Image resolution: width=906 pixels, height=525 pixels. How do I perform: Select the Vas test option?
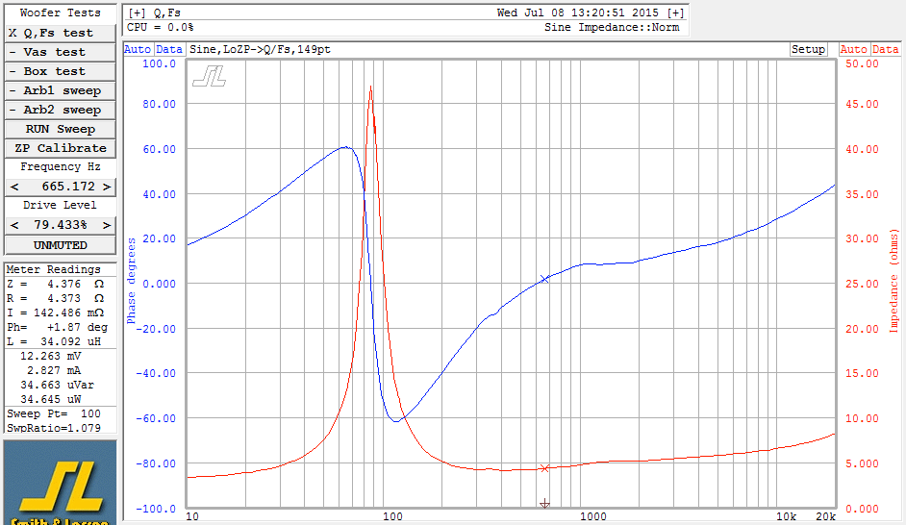click(x=60, y=52)
